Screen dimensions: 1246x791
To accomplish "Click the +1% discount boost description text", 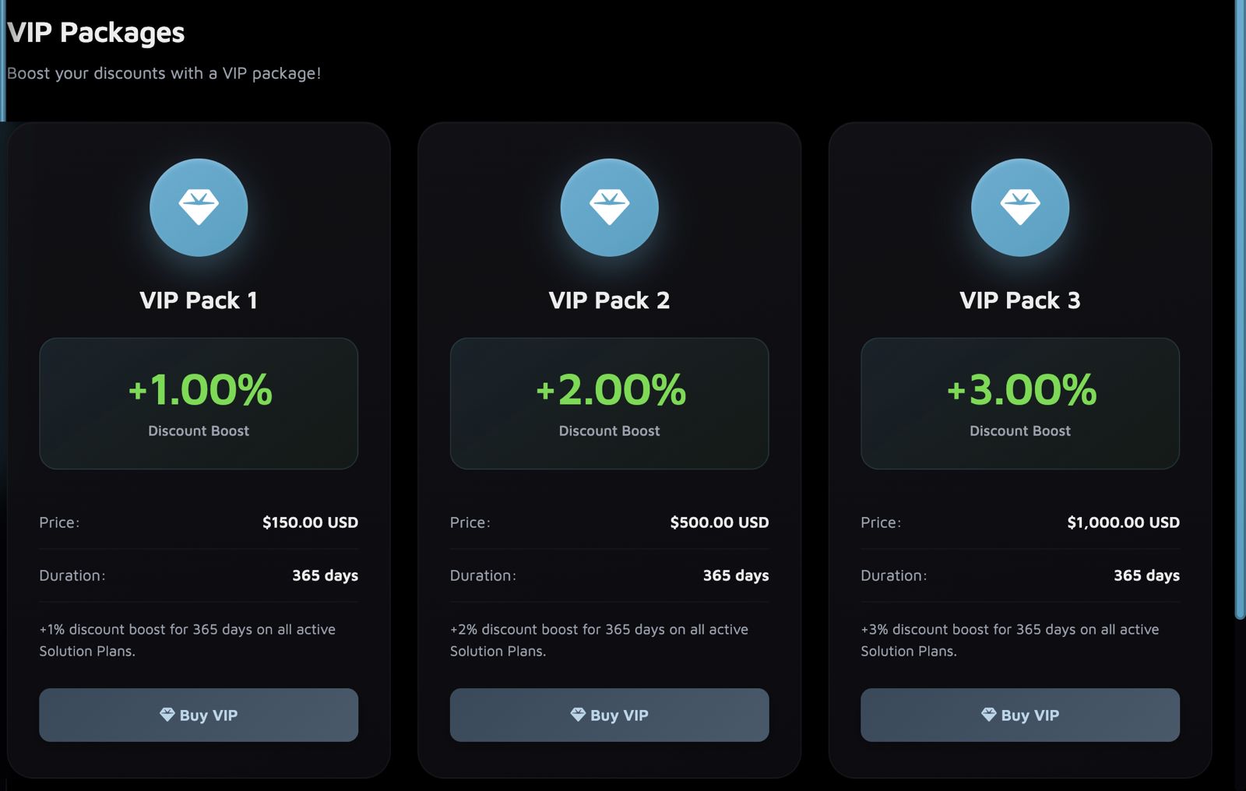I will (187, 640).
